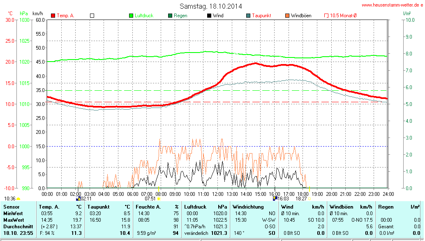Click the max temperature value 19.7
This screenshot has height=241, width=425.
click(x=77, y=220)
